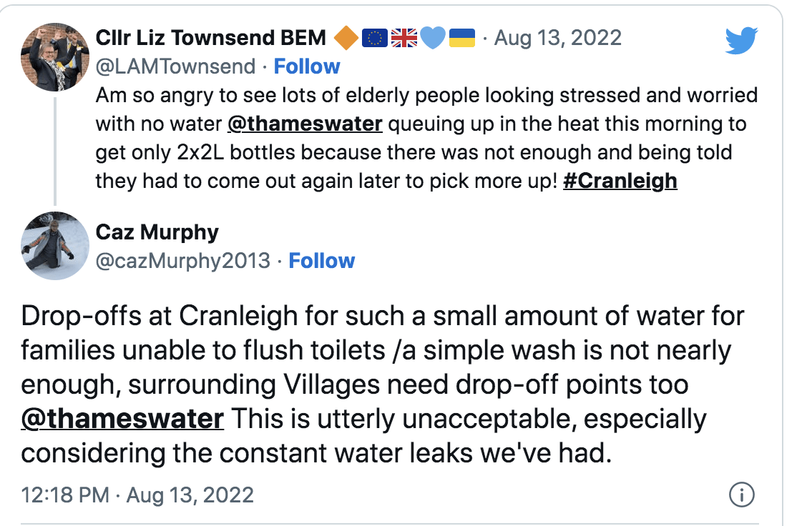Follow @LAMTownsend account
Image resolution: width=807 pixels, height=526 pixels.
pos(307,66)
